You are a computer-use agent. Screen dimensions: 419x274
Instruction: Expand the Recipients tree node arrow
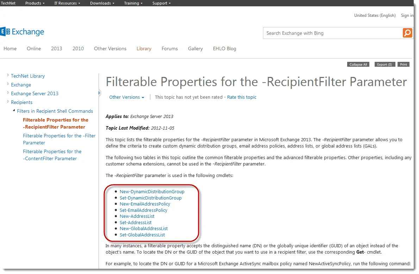pos(8,102)
